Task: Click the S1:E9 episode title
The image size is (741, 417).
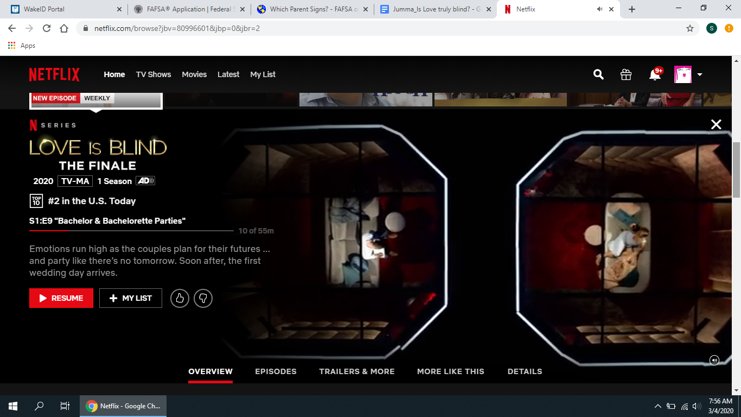Action: coord(107,221)
